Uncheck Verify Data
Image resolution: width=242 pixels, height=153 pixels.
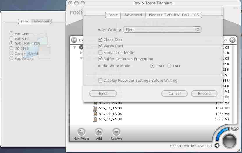pos(100,46)
